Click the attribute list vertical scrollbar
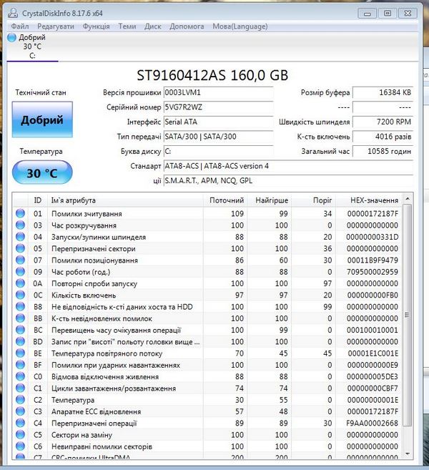Screen dimensions: 429x470 [408, 322]
